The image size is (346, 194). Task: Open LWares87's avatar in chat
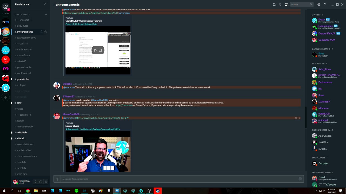pos(56,98)
